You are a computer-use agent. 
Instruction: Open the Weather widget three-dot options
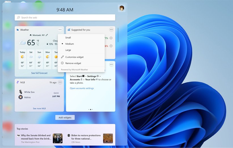[x=60, y=30]
